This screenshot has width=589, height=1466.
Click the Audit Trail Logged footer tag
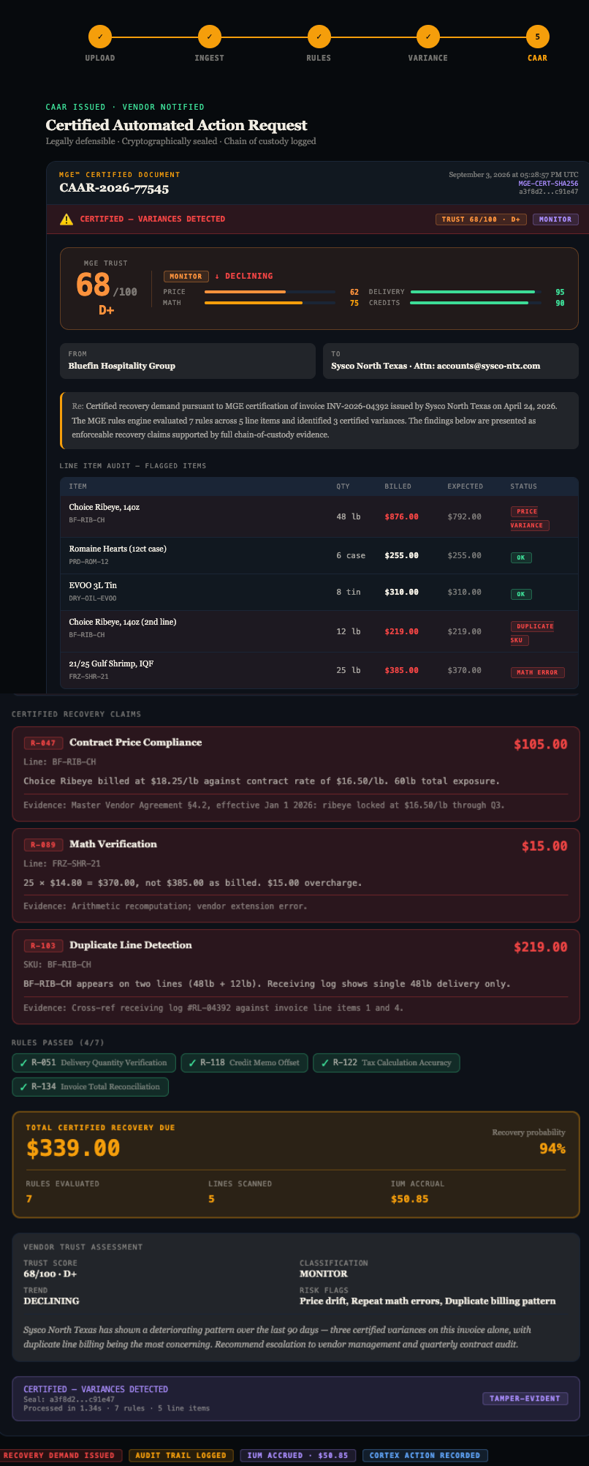pyautogui.click(x=181, y=1455)
